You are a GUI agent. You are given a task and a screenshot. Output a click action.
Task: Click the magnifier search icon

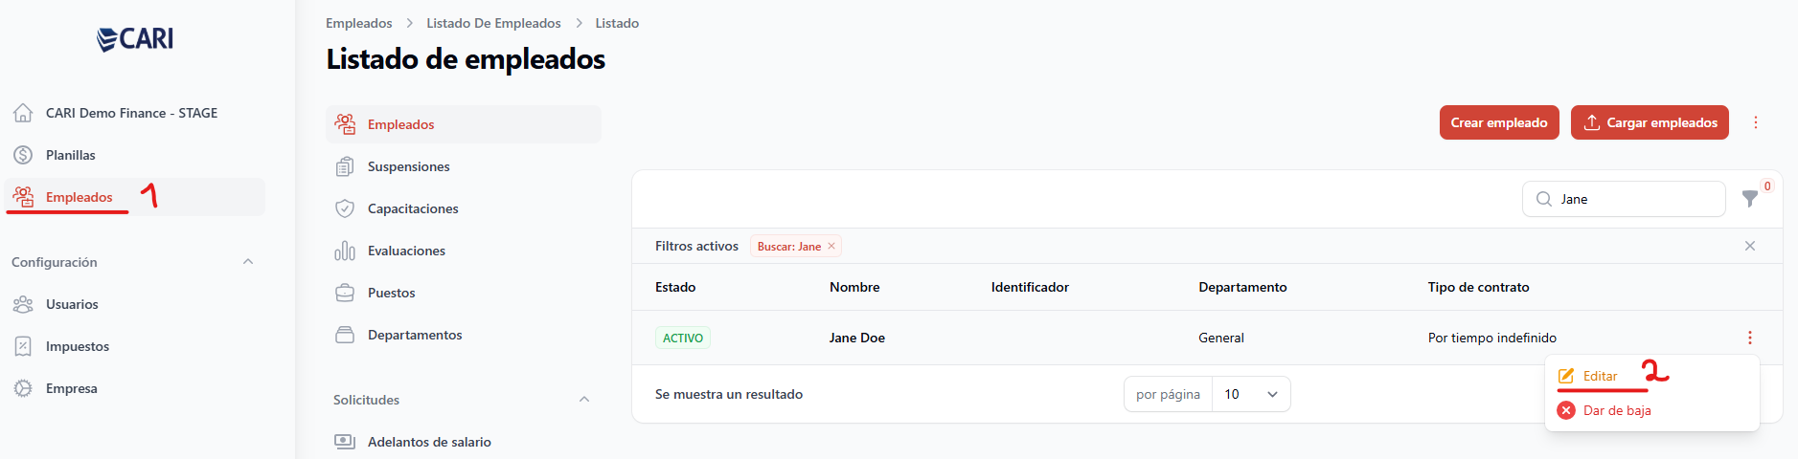pos(1544,199)
